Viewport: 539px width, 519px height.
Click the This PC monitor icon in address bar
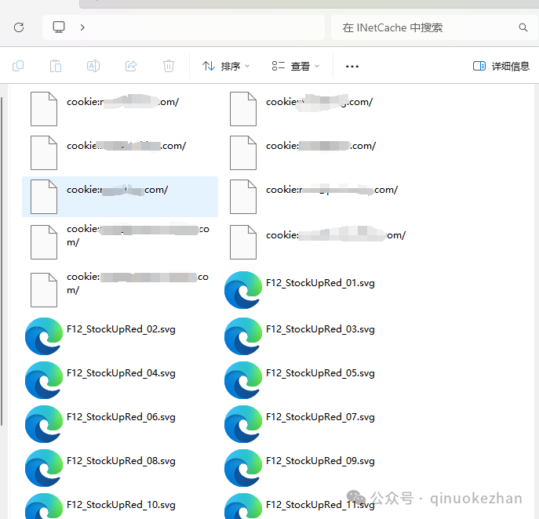(59, 27)
